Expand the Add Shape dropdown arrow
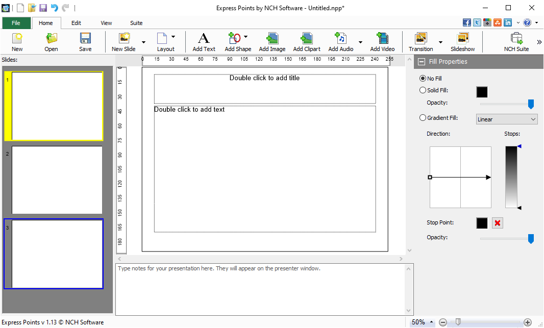The width and height of the screenshot is (544, 328). [x=245, y=37]
